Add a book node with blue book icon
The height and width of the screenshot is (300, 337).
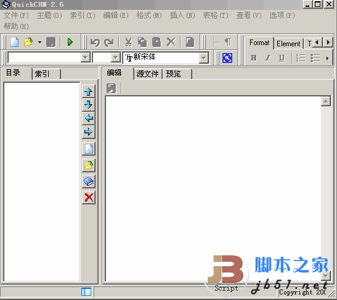89,181
